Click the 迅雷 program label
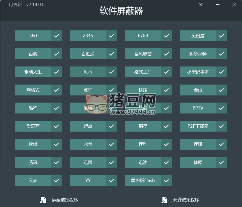Image resolution: width=242 pixels, height=207 pixels. point(88,162)
